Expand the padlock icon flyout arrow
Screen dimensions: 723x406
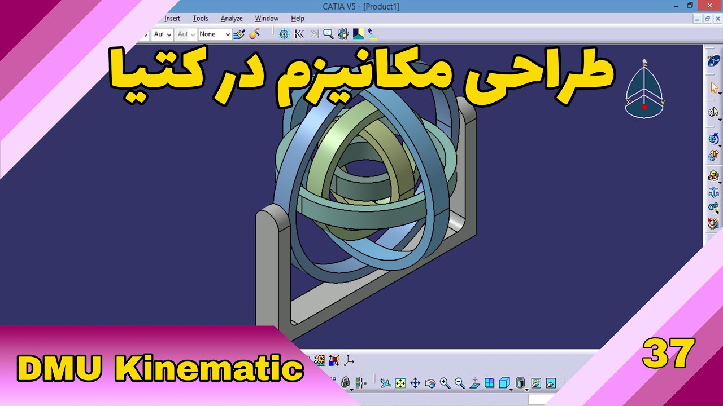pyautogui.click(x=351, y=389)
